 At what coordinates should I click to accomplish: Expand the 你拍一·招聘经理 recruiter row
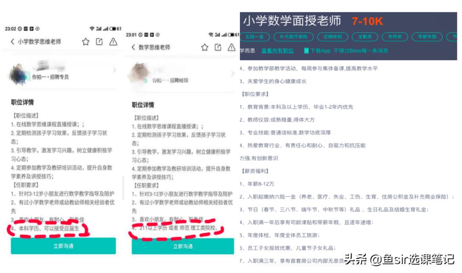point(180,78)
